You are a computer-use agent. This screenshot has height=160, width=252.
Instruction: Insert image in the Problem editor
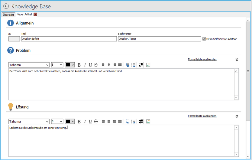(148, 65)
